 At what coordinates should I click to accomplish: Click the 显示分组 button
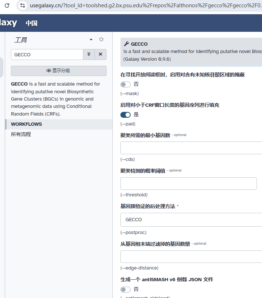click(x=59, y=71)
